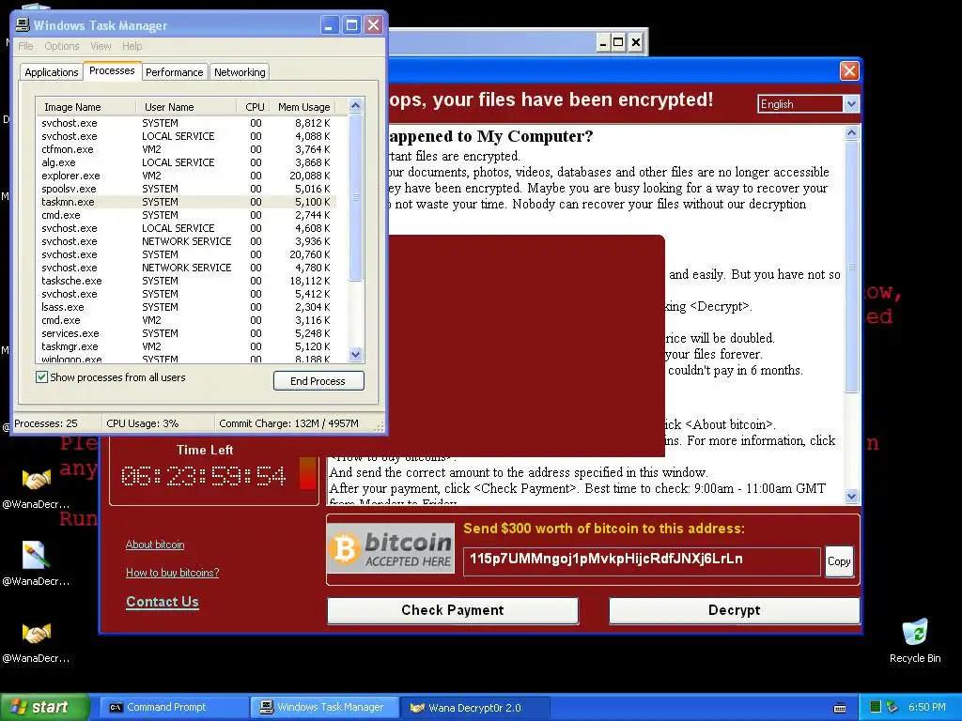
Task: Copy the bitcoin address with Copy button
Action: click(839, 561)
